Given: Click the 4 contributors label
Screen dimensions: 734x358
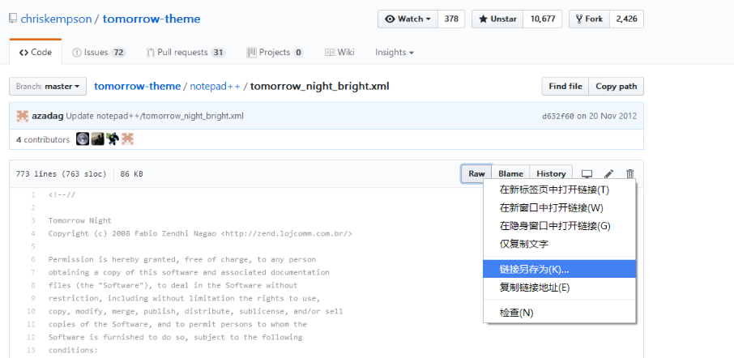Looking at the screenshot, I should [x=43, y=139].
